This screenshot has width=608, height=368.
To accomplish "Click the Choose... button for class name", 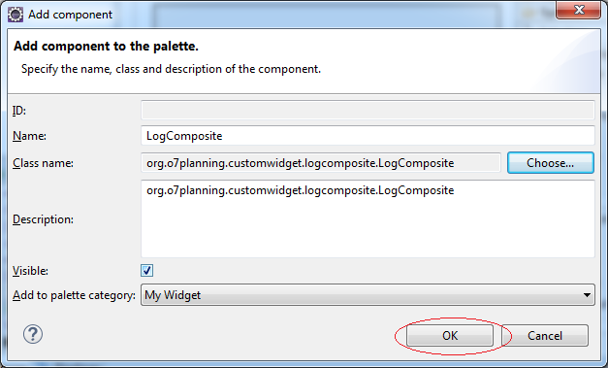I will click(550, 163).
